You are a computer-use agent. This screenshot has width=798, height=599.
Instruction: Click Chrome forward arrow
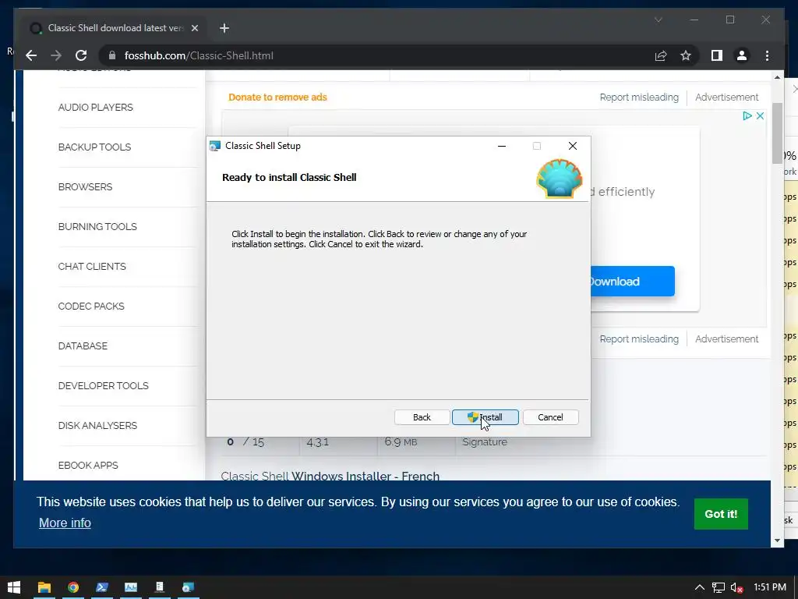(x=56, y=55)
